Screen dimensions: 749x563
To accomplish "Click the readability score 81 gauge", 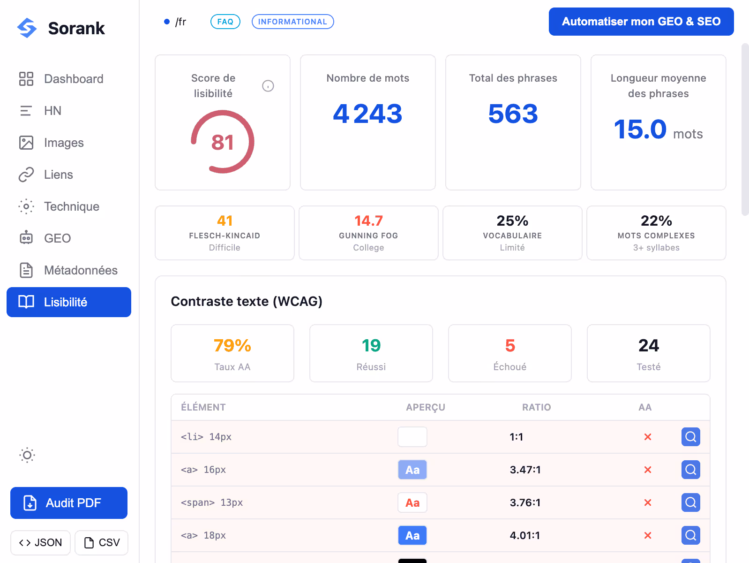I will click(223, 142).
